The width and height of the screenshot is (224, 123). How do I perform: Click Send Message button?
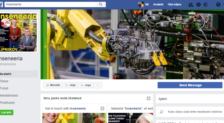190,85
